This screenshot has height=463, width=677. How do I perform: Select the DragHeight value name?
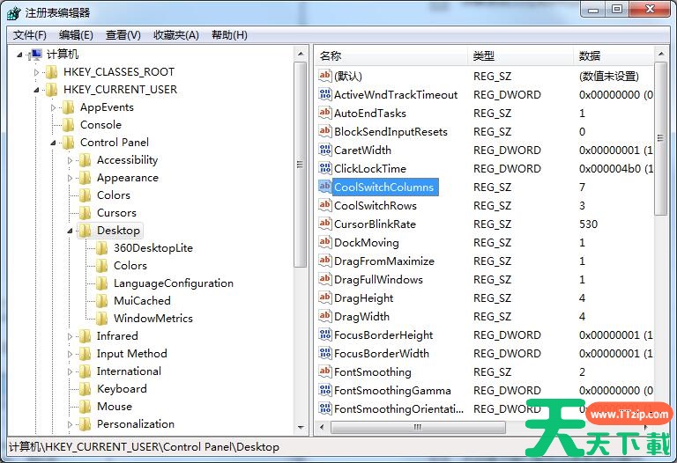point(364,298)
